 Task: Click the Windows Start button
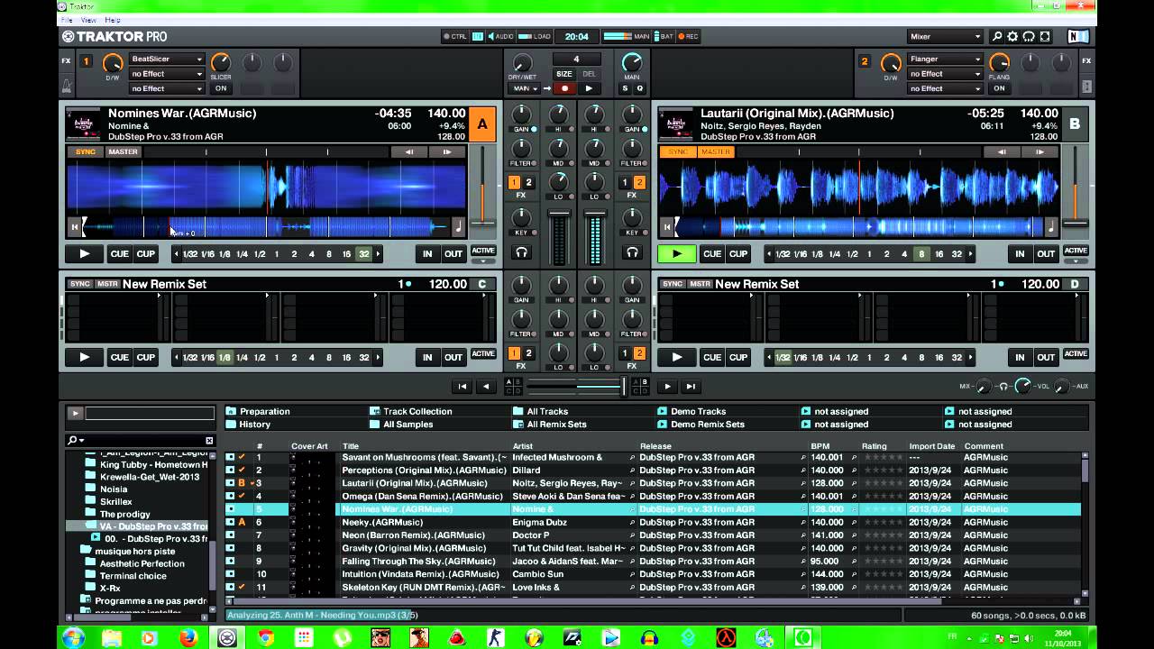(x=73, y=637)
